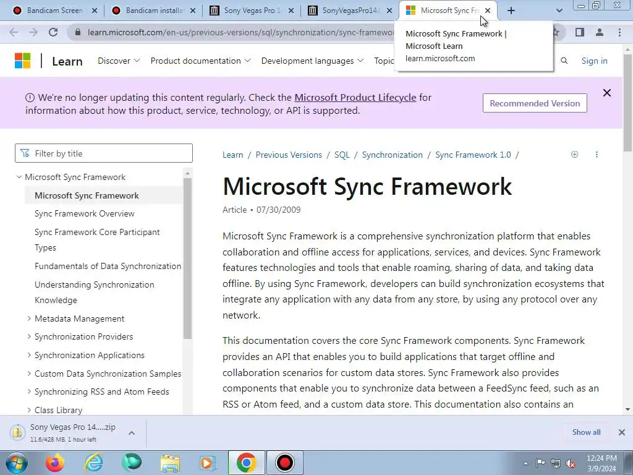
Task: Close the downloads bar
Action: (622, 432)
